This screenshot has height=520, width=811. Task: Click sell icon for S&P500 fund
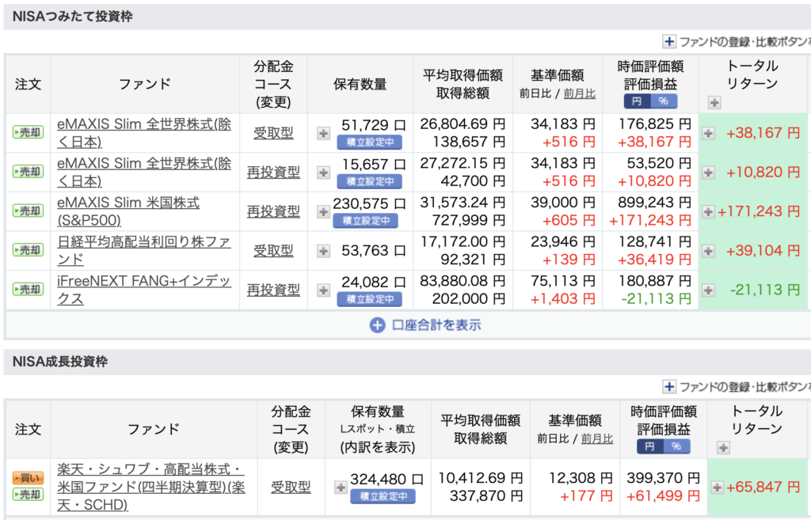28,211
